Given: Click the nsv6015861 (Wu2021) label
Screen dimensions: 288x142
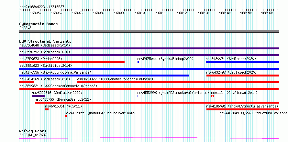Looking at the screenshot, I should (x=63, y=106).
